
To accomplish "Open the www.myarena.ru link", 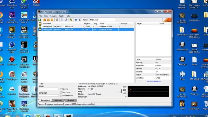I will point(154,81).
